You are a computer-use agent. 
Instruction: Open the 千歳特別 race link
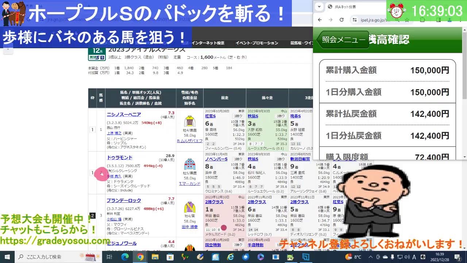point(256,245)
